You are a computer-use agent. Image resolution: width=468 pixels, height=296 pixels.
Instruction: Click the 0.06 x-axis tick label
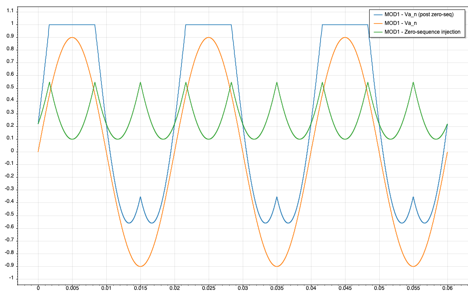pos(447,289)
